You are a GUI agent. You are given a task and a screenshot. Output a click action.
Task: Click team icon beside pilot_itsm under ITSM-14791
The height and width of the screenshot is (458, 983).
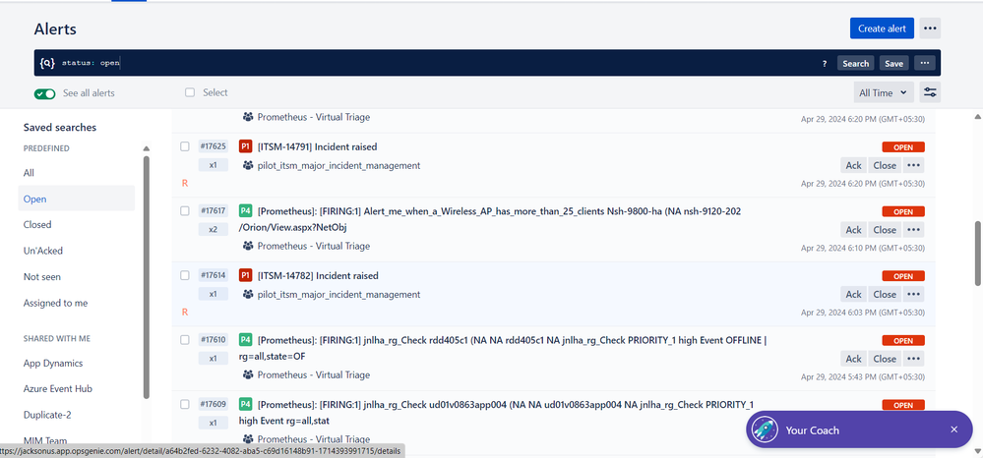(248, 165)
